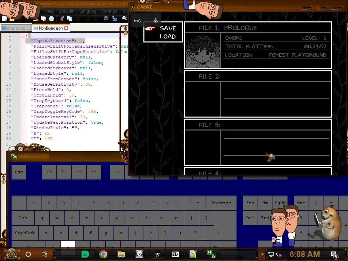Image resolution: width=348 pixels, height=261 pixels.
Task: Click the "MouseSensitivity" value 50
Action: coord(88,84)
